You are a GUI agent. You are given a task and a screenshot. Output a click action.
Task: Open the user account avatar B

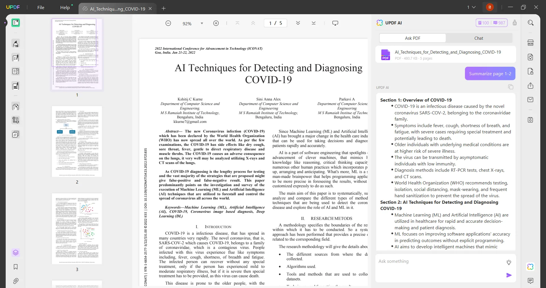pos(490,7)
